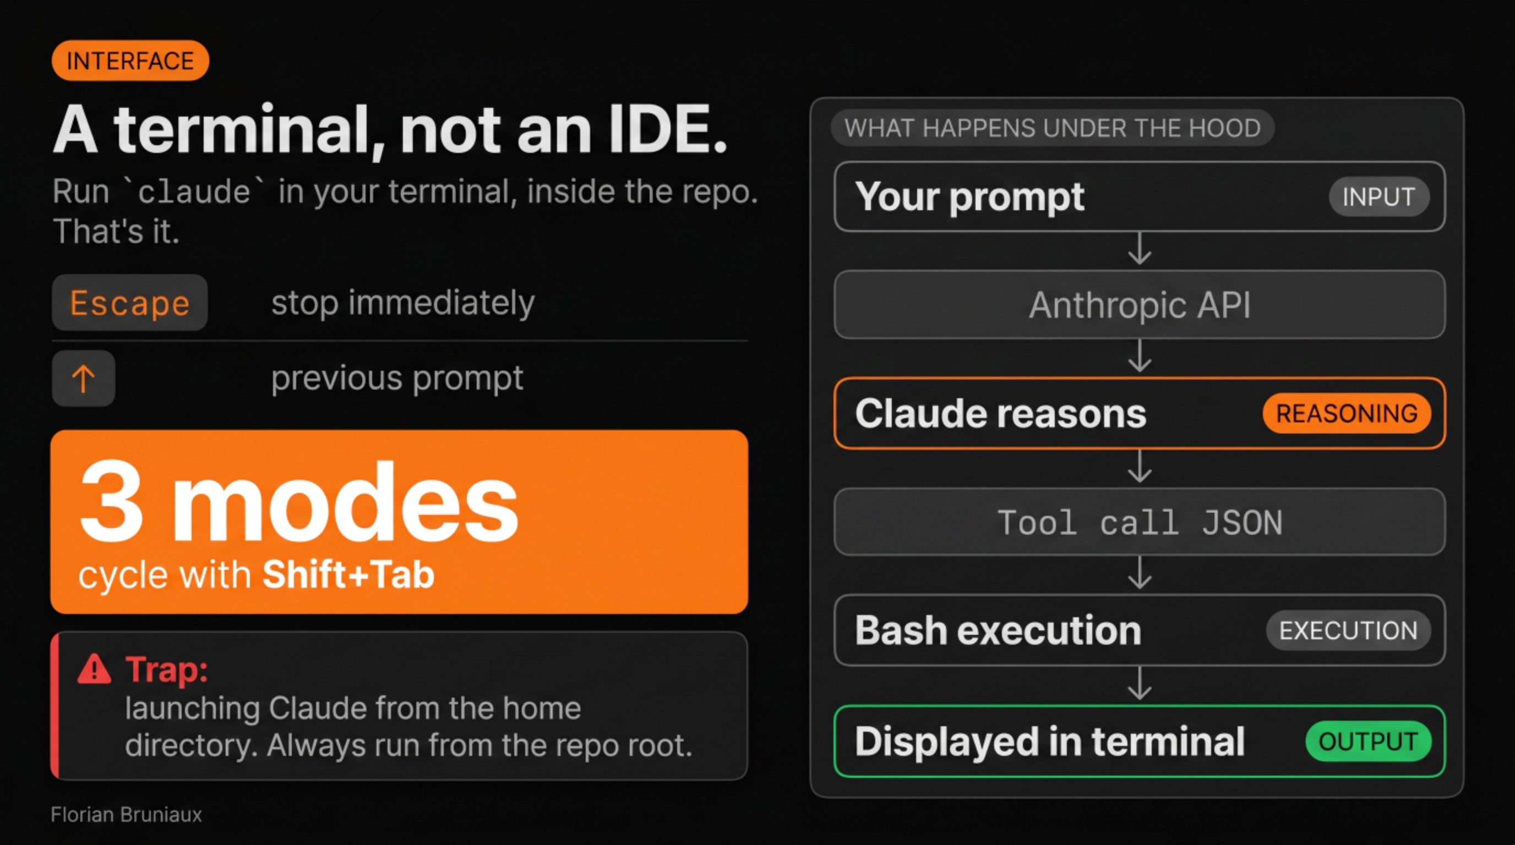The width and height of the screenshot is (1515, 845).
Task: Click the 'Shift+Tab' text
Action: tap(348, 574)
